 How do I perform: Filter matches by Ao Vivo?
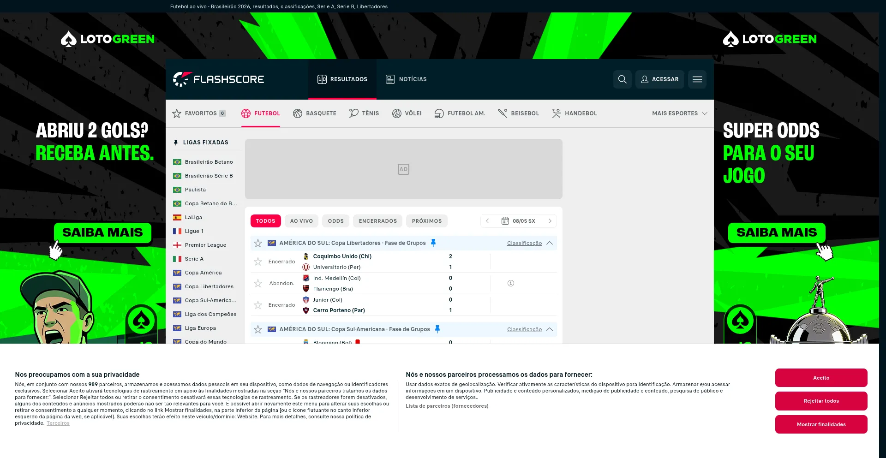(302, 221)
